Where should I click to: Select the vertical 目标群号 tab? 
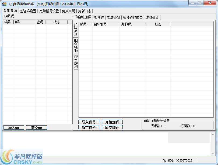click(76, 29)
